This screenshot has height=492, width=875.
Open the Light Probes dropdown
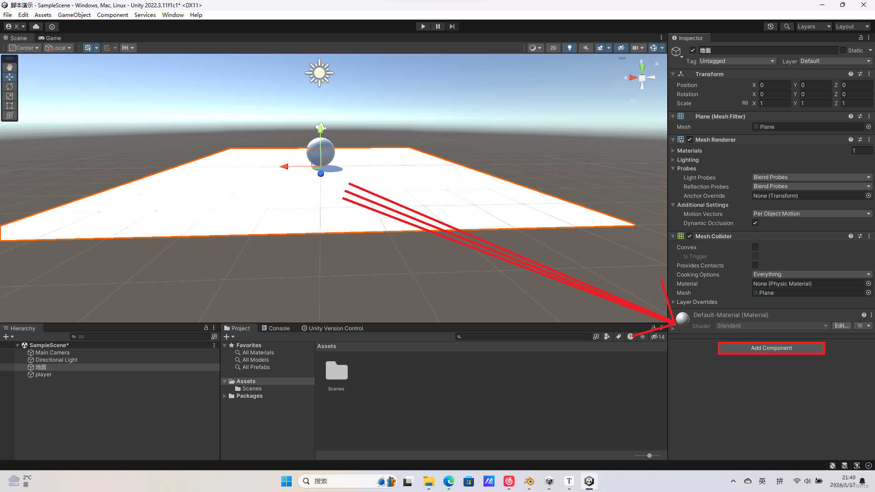(x=811, y=177)
